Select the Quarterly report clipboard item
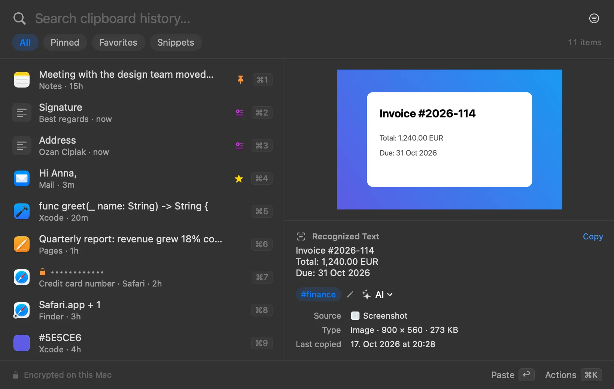 (142, 244)
